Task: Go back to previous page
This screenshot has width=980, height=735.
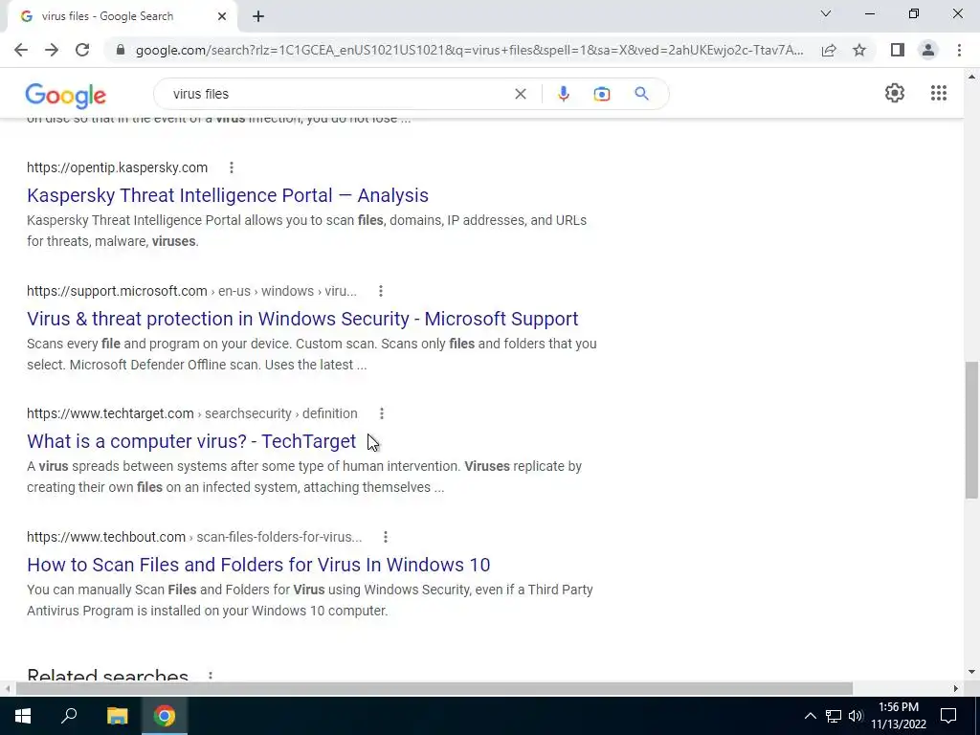Action: click(x=21, y=50)
